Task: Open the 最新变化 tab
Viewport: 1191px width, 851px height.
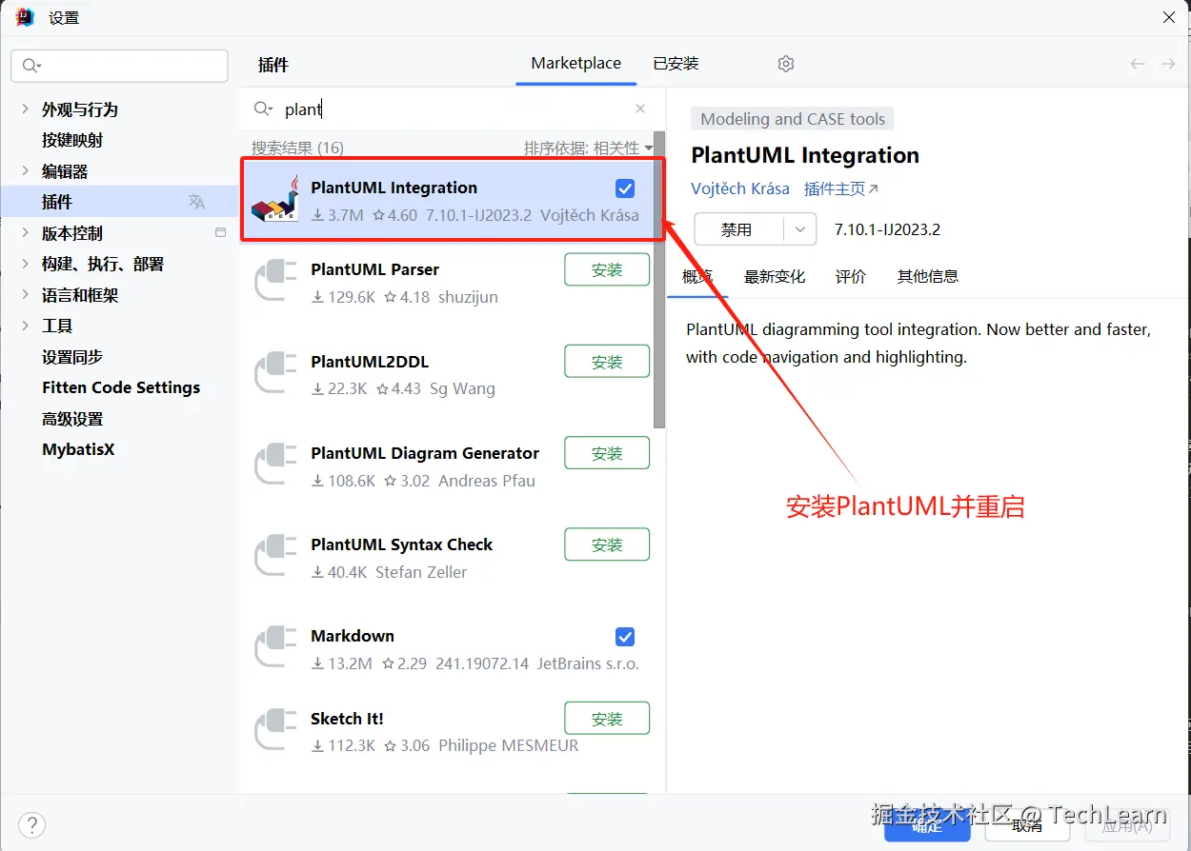Action: (x=775, y=277)
